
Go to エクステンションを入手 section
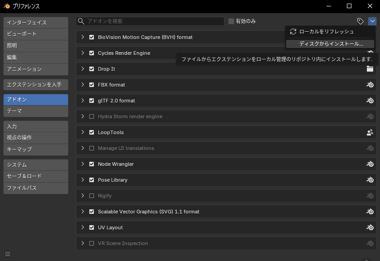point(35,85)
